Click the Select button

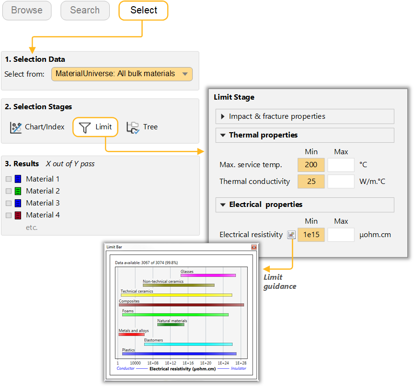tap(143, 11)
